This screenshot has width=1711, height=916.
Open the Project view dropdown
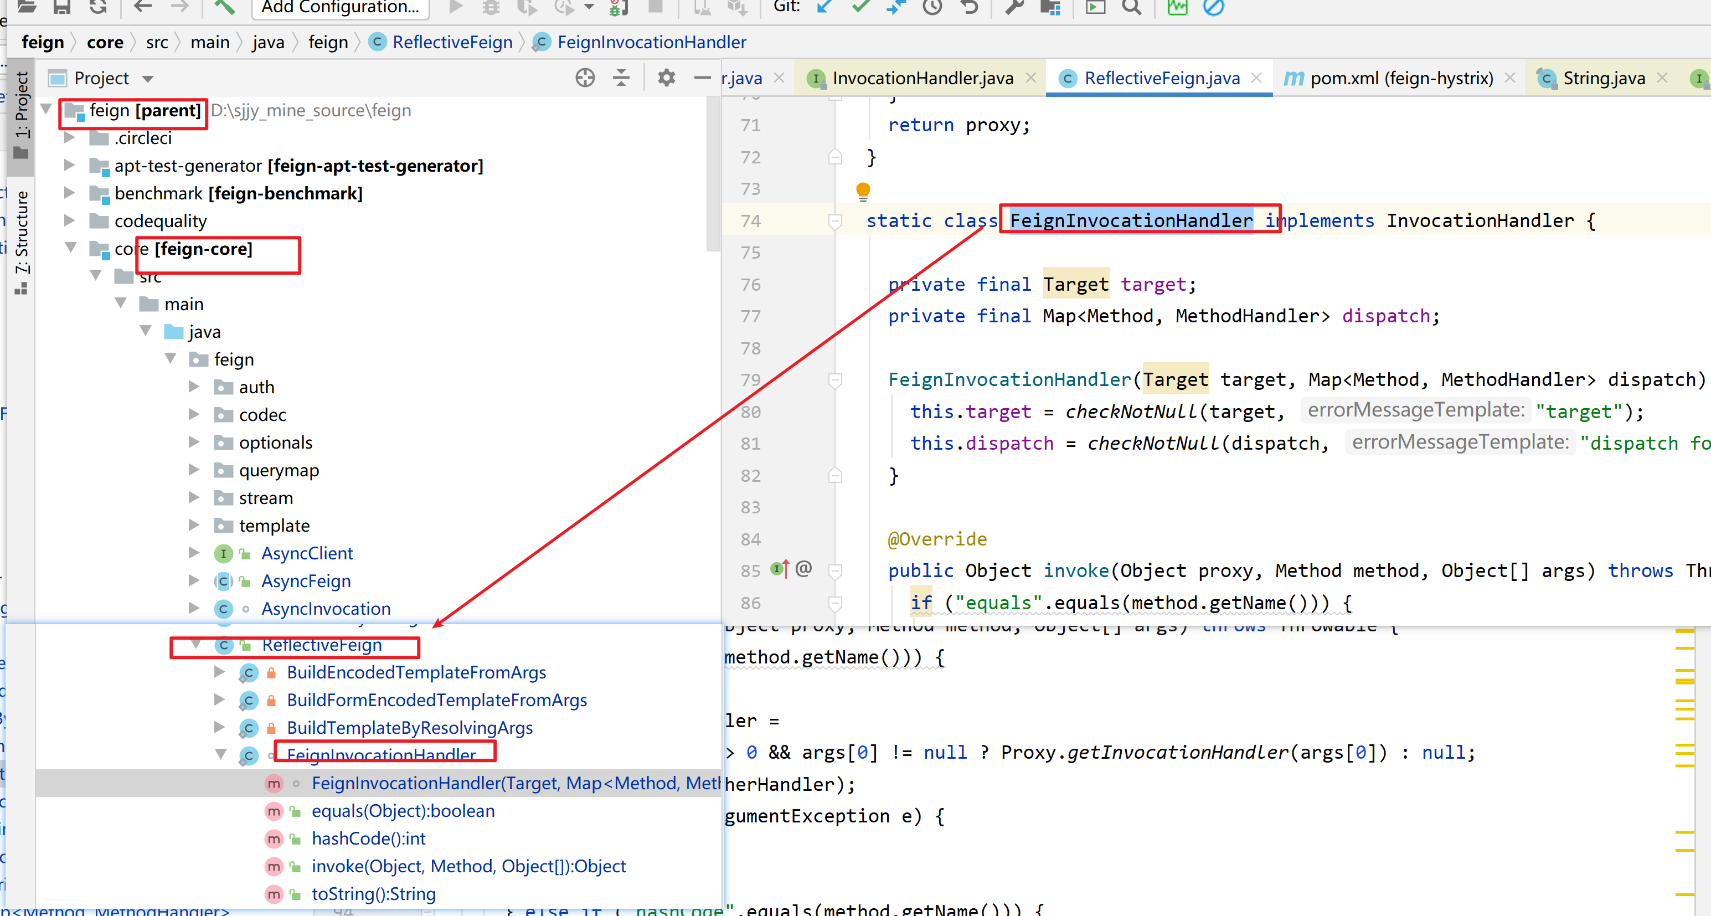click(x=147, y=79)
